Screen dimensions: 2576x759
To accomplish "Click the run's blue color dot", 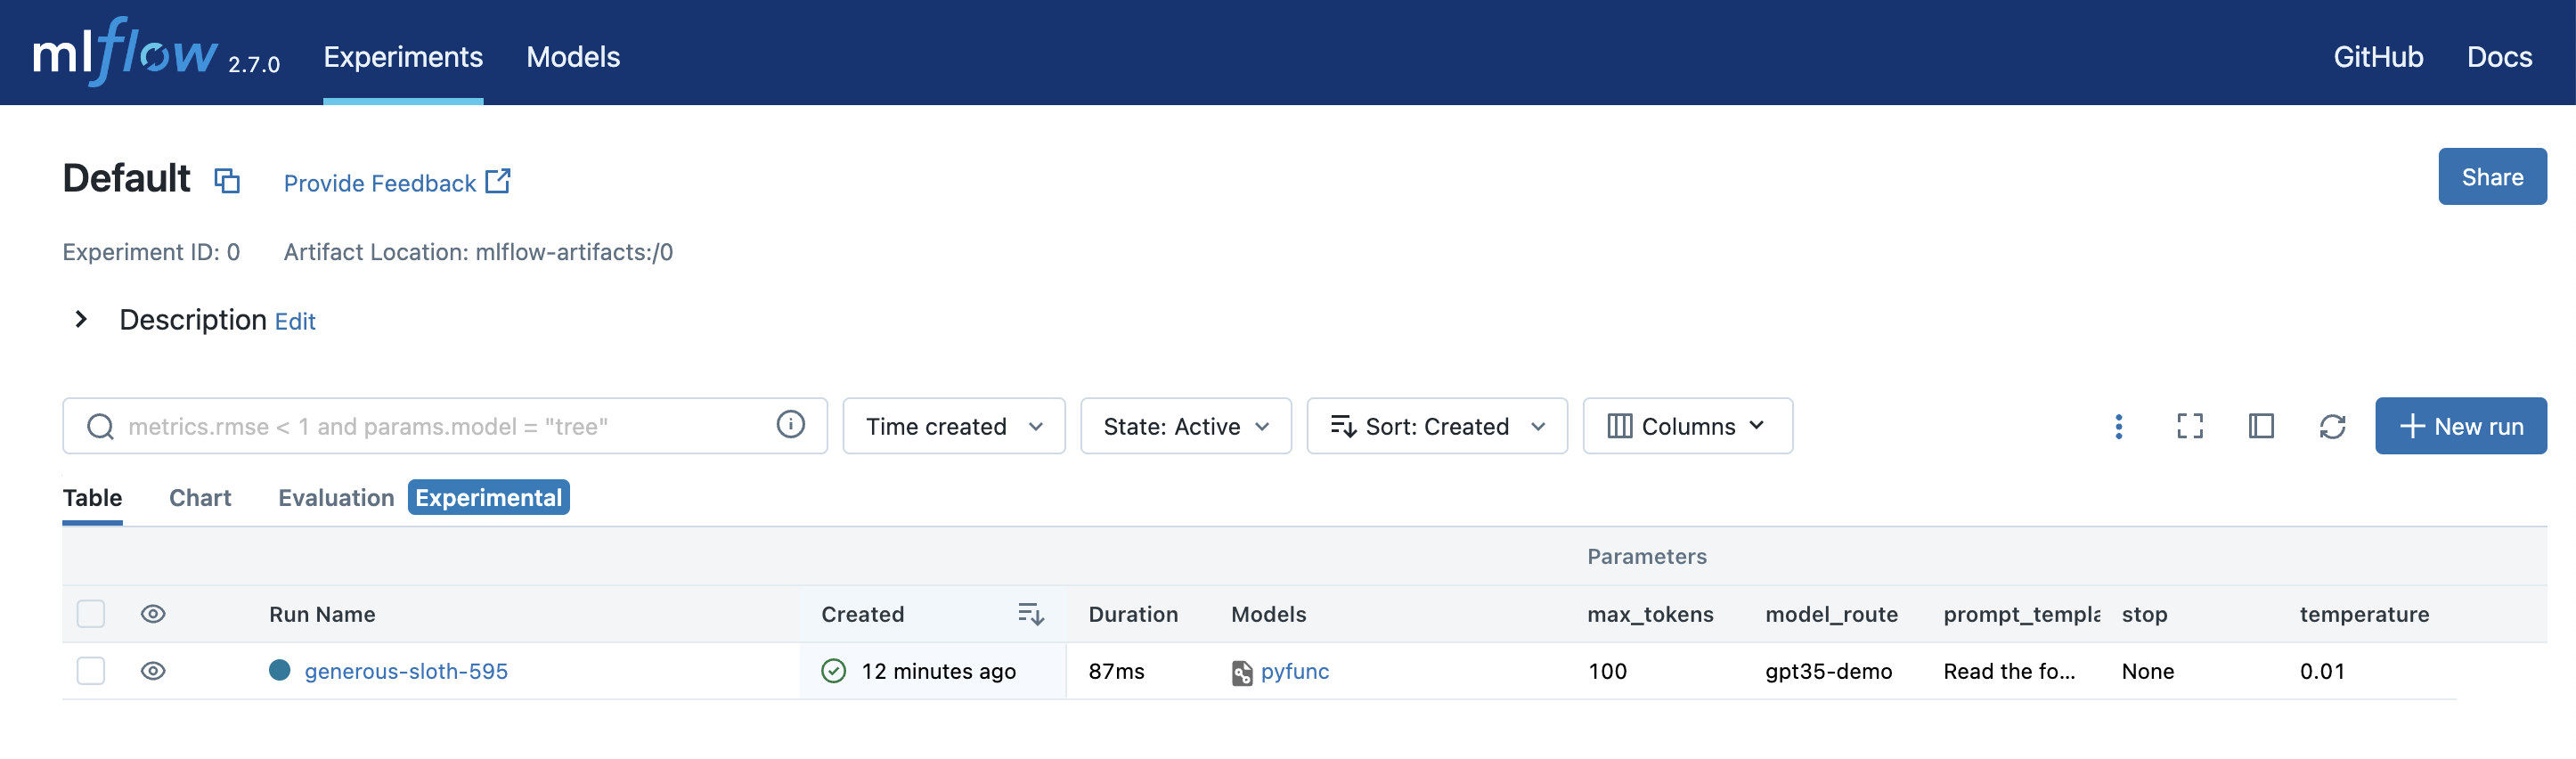I will click(280, 670).
